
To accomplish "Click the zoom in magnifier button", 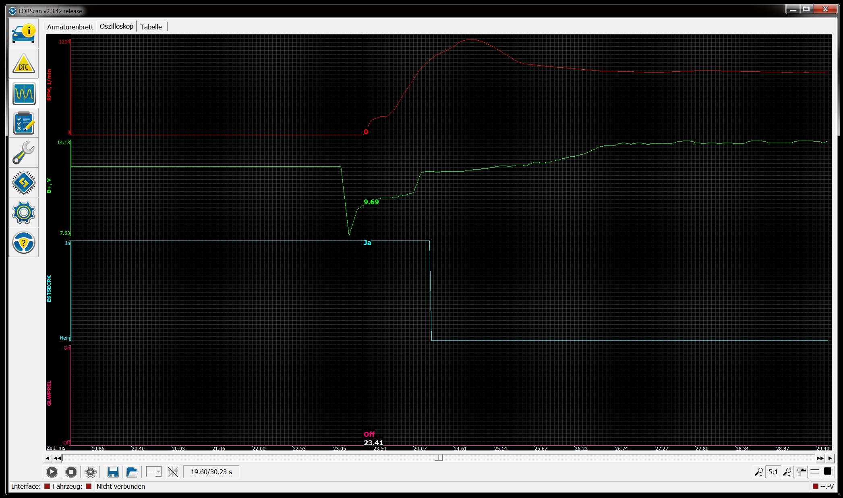I will pos(787,471).
